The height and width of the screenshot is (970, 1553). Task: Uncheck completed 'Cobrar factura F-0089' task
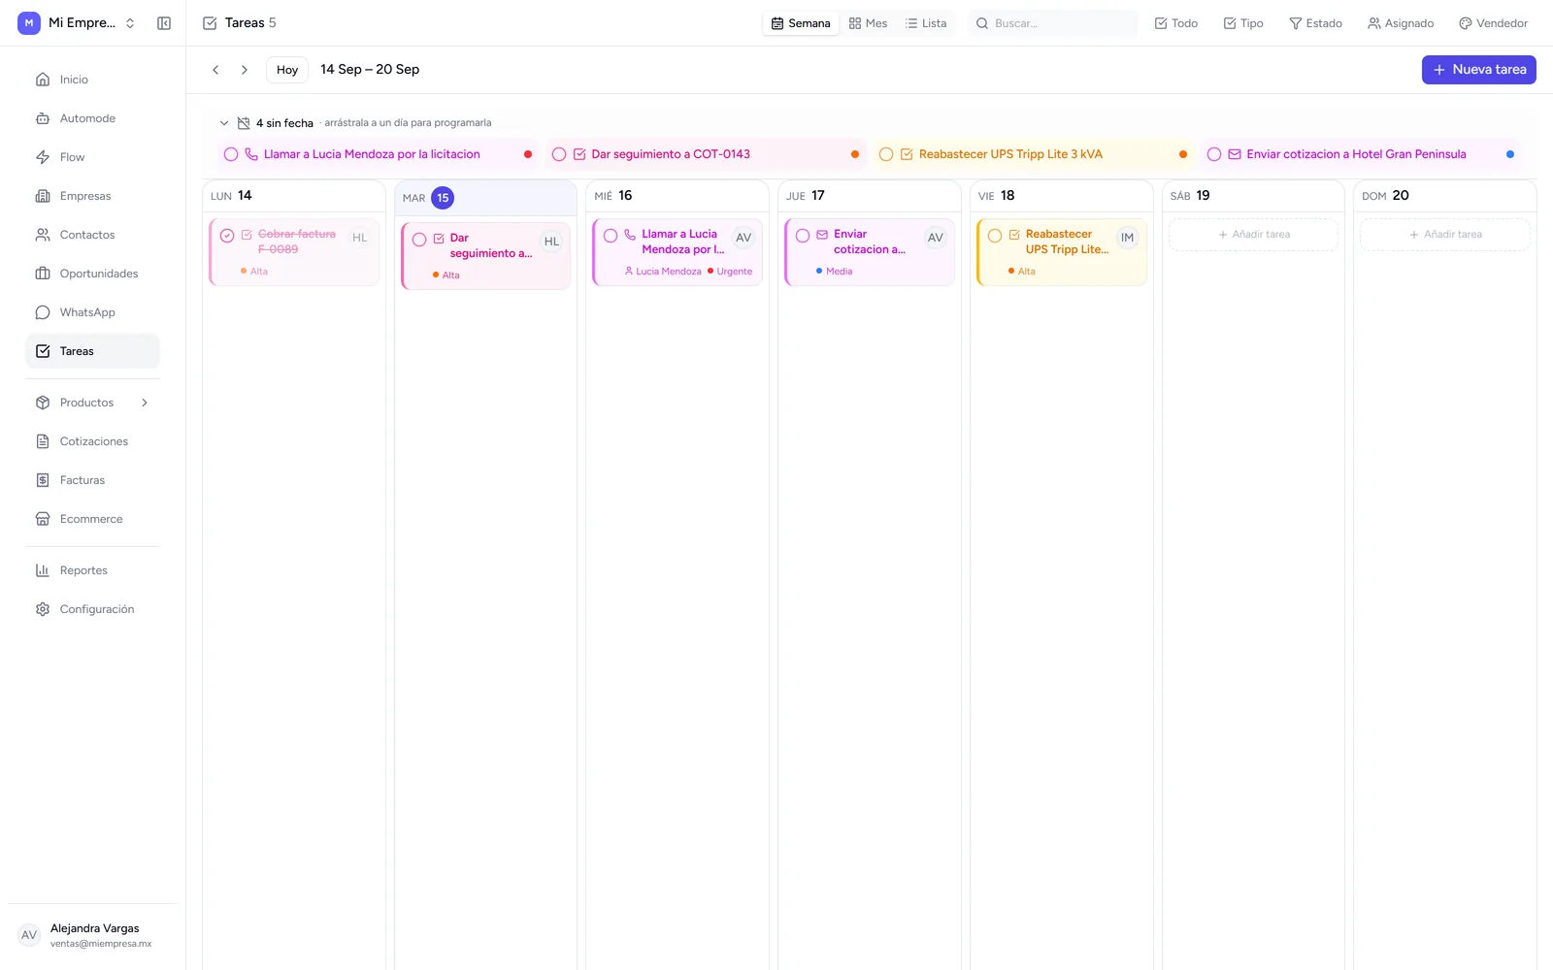227,236
